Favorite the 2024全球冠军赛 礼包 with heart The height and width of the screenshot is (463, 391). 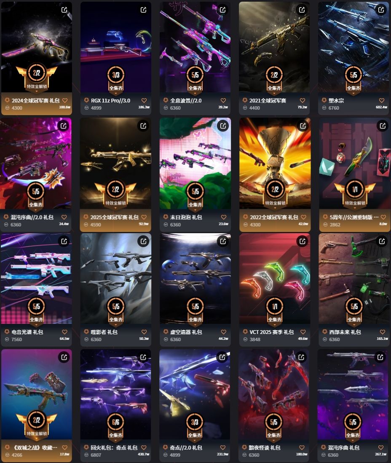65,100
